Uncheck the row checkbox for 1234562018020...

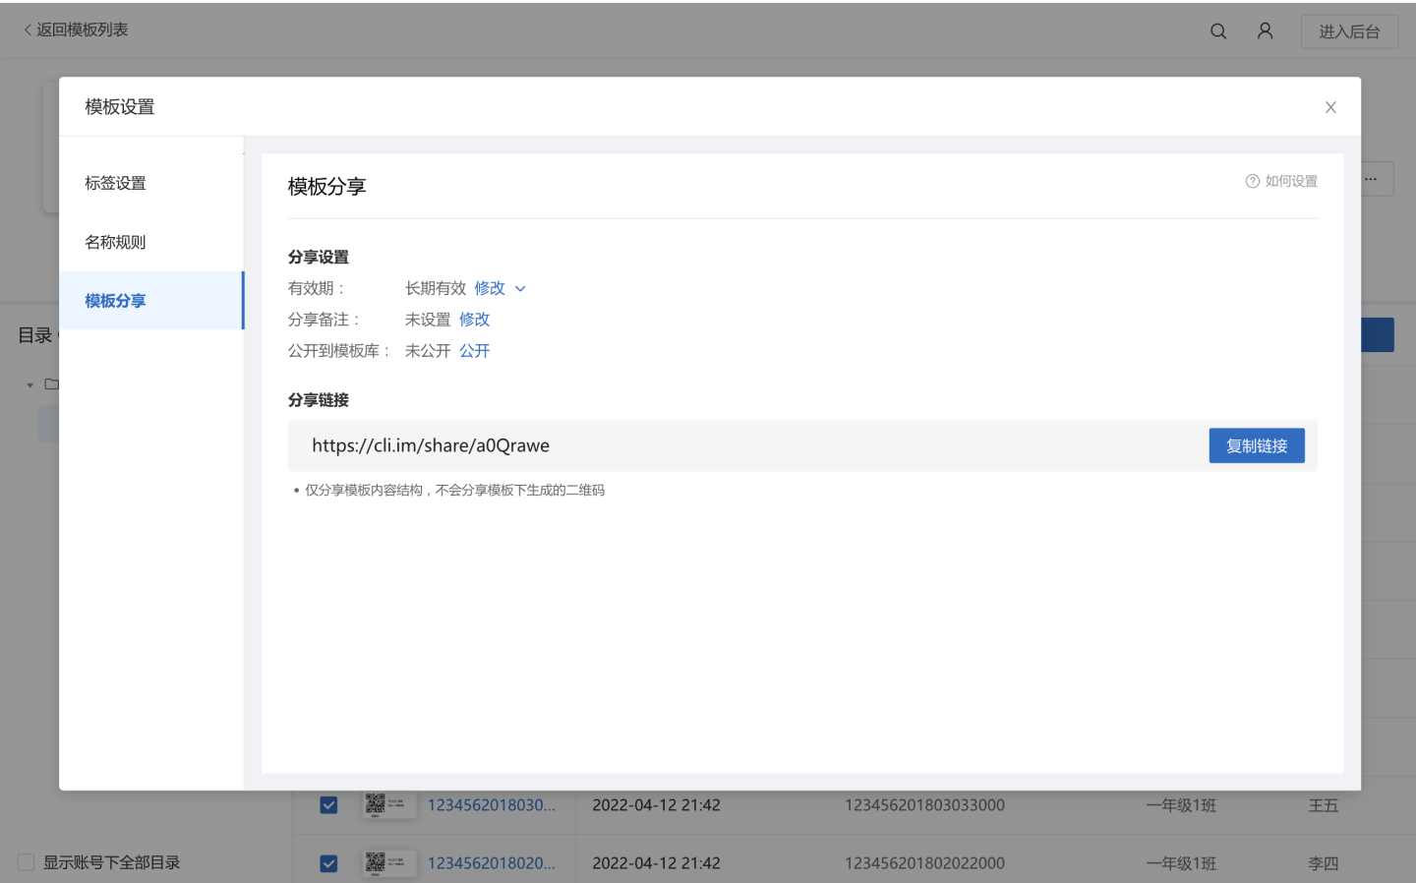click(x=328, y=863)
